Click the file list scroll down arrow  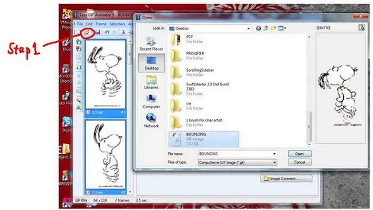click(x=309, y=144)
